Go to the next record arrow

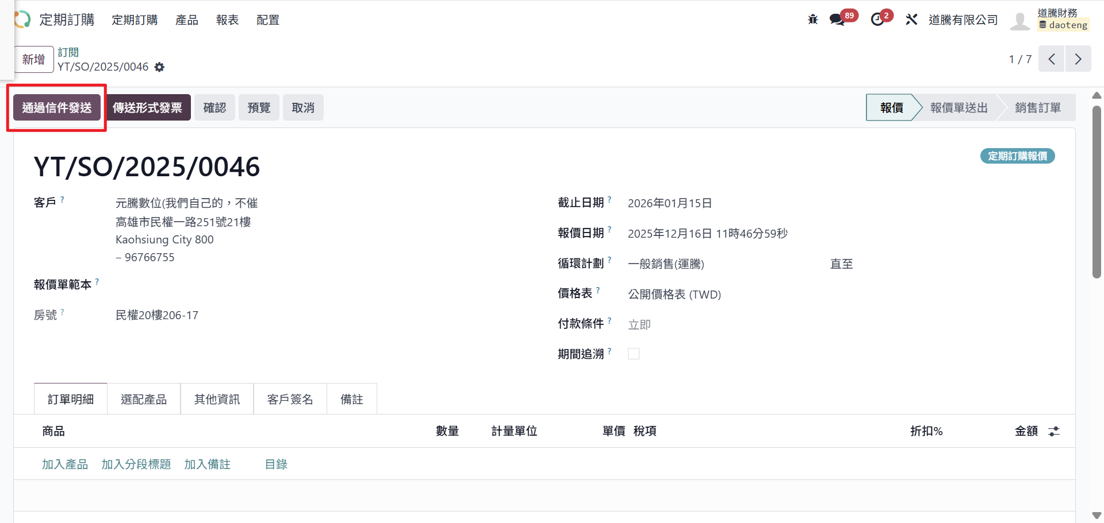[x=1078, y=59]
